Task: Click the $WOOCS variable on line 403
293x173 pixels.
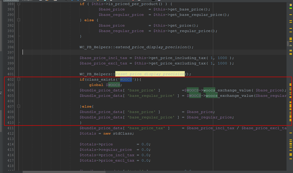Action: 113,85
